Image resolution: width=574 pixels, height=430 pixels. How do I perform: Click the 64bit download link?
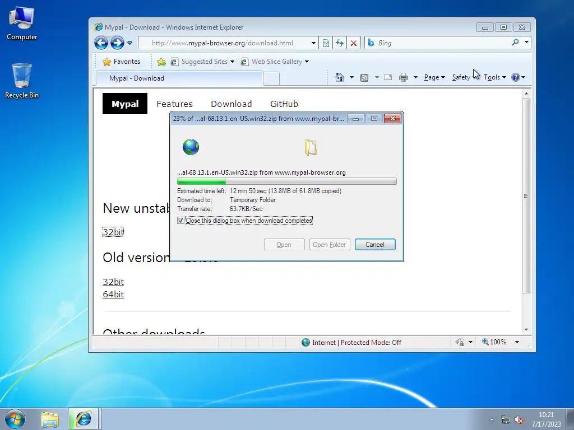[113, 295]
